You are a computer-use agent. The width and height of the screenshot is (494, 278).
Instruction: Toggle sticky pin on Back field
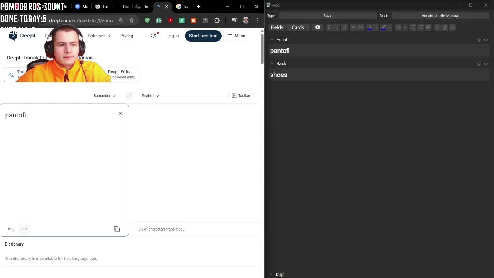[x=479, y=64]
